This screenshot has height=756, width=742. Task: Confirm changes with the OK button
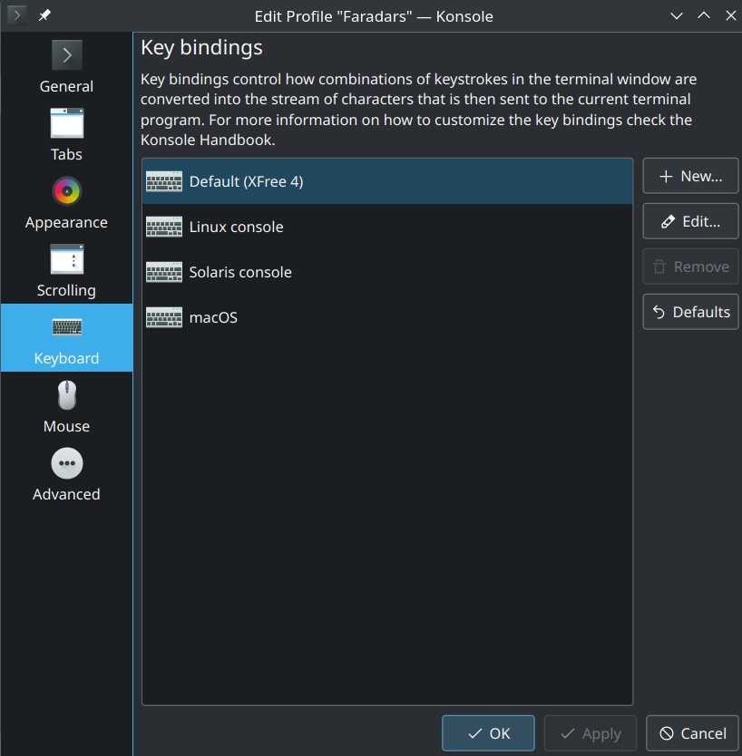click(x=488, y=733)
